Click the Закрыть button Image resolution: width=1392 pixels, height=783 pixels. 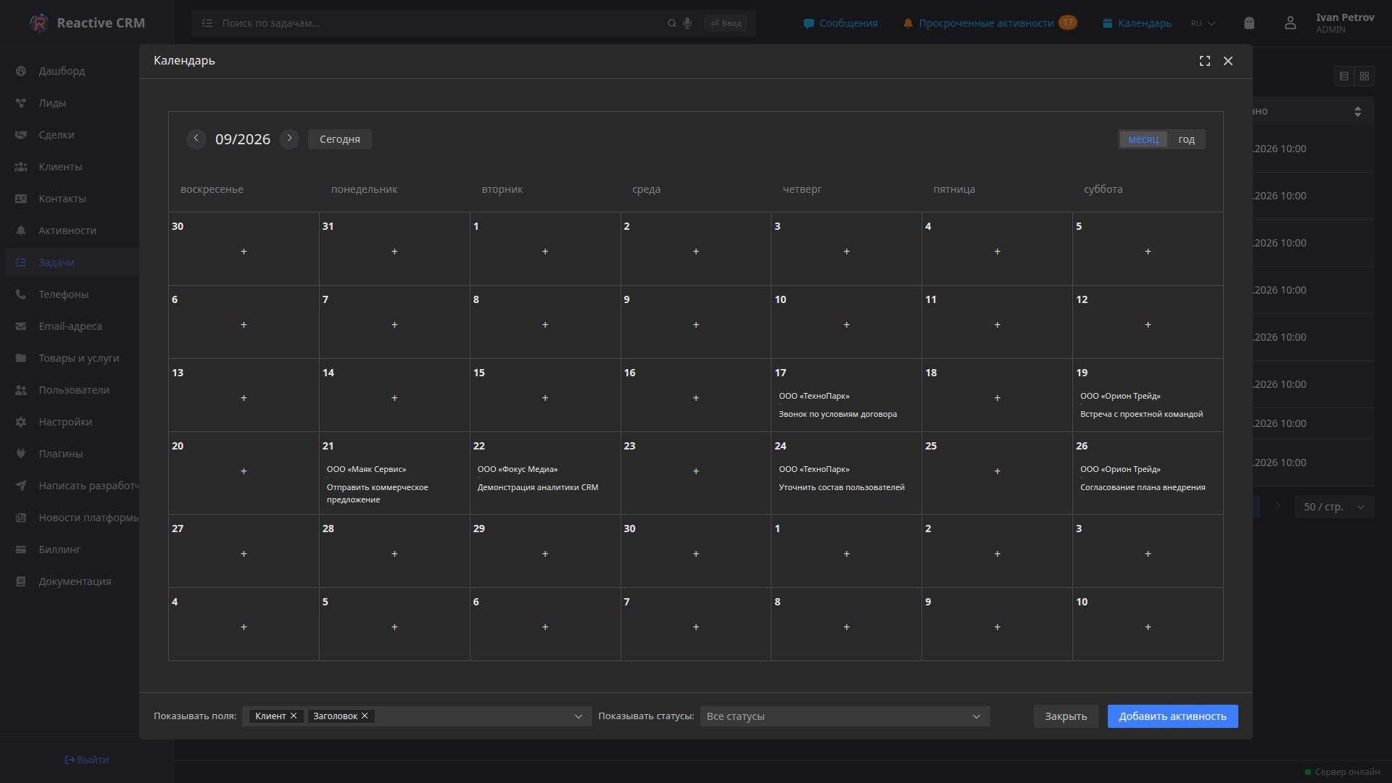(x=1066, y=716)
